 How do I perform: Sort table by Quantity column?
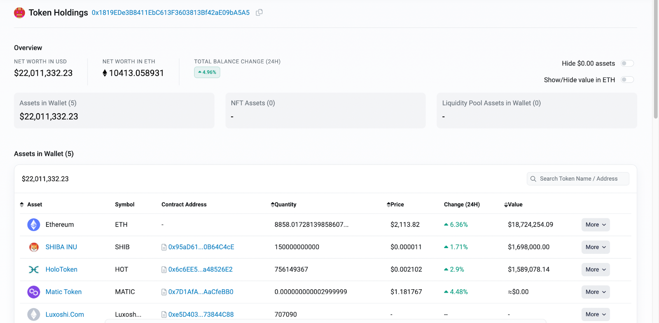pyautogui.click(x=284, y=204)
